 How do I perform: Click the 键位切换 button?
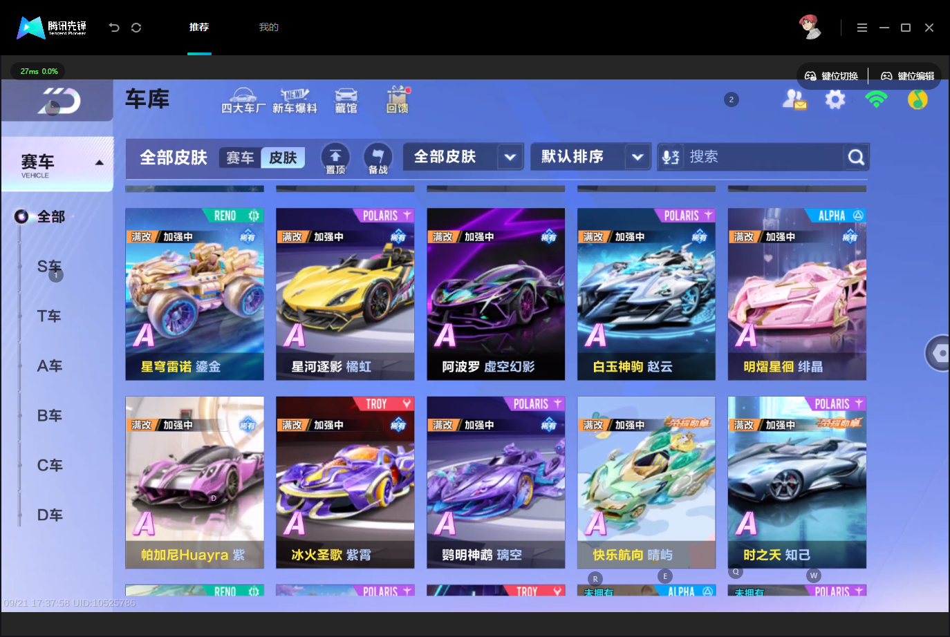(832, 76)
